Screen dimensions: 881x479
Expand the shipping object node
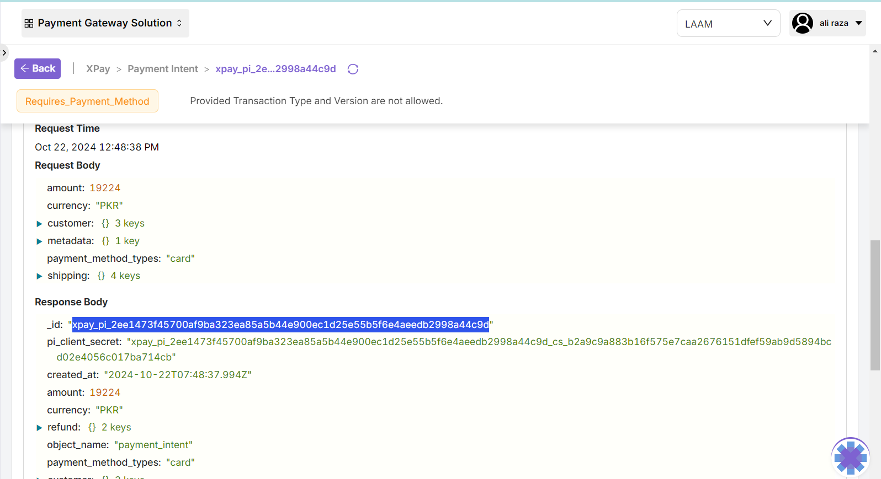39,276
